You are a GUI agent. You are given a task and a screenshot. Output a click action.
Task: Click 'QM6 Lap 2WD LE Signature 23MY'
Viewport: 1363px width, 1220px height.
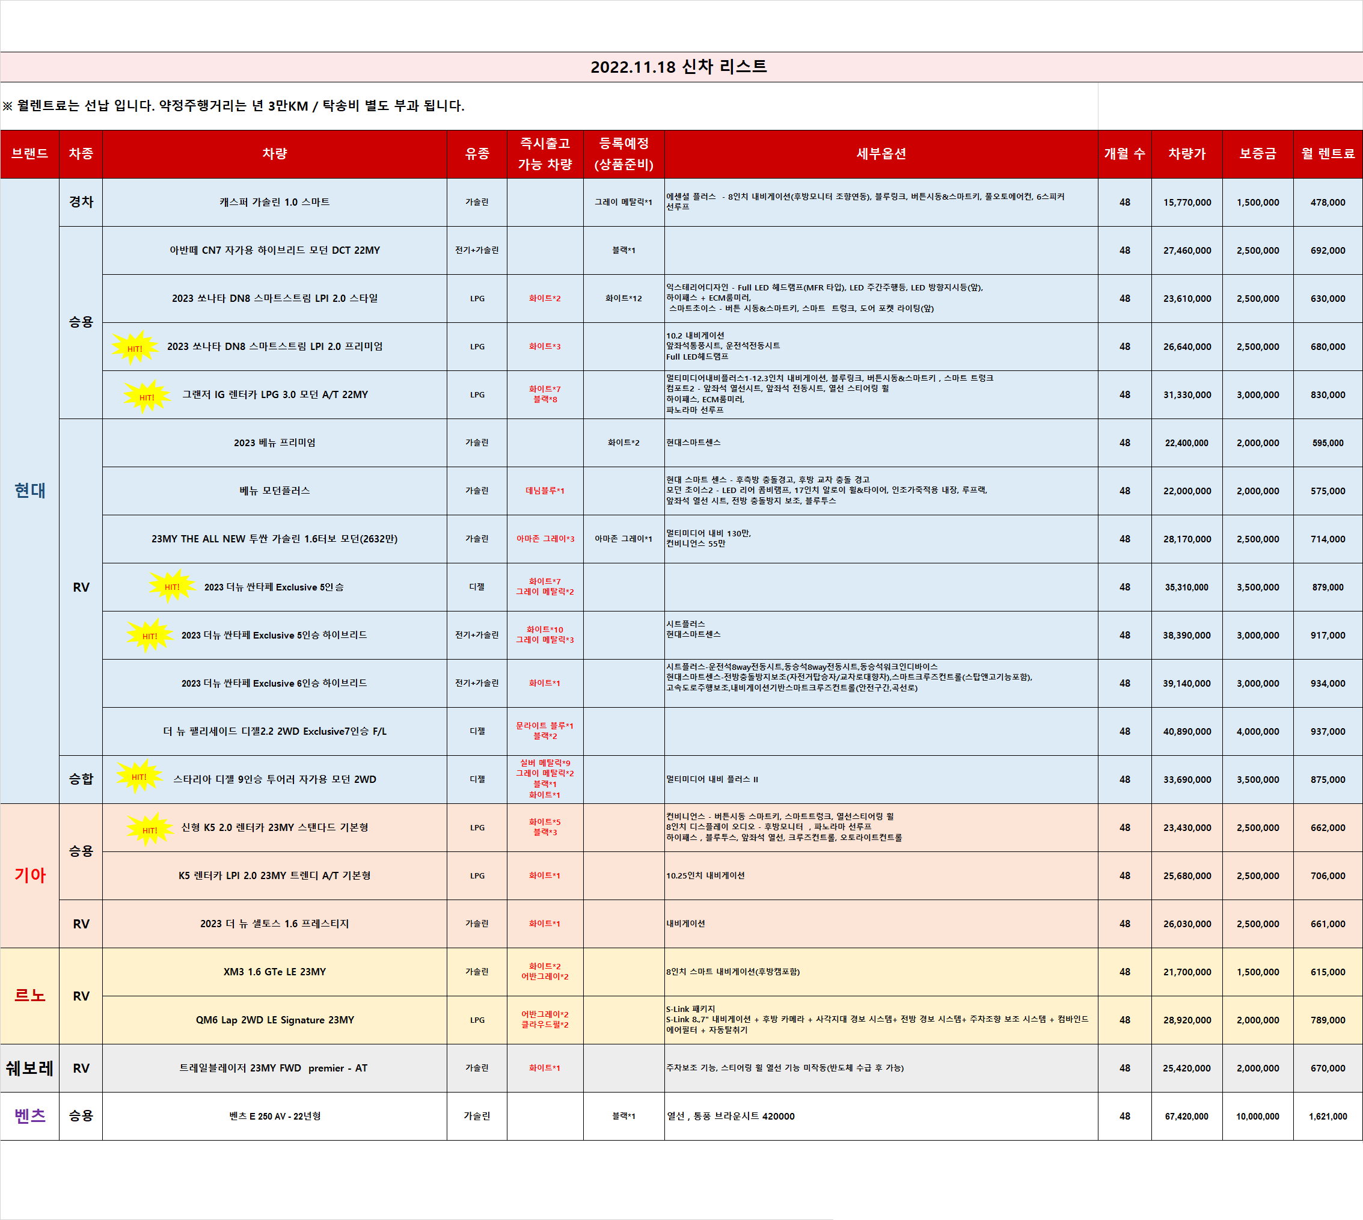pyautogui.click(x=275, y=1020)
